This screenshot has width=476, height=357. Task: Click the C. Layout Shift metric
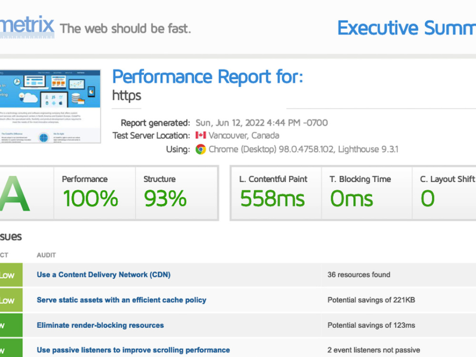coord(444,193)
